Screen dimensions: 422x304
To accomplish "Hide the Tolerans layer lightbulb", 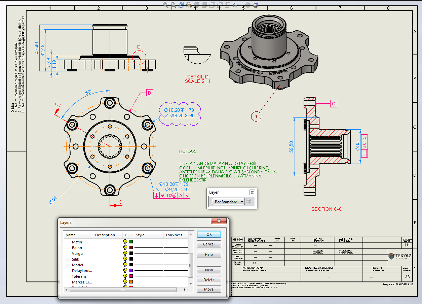I will pyautogui.click(x=125, y=276).
